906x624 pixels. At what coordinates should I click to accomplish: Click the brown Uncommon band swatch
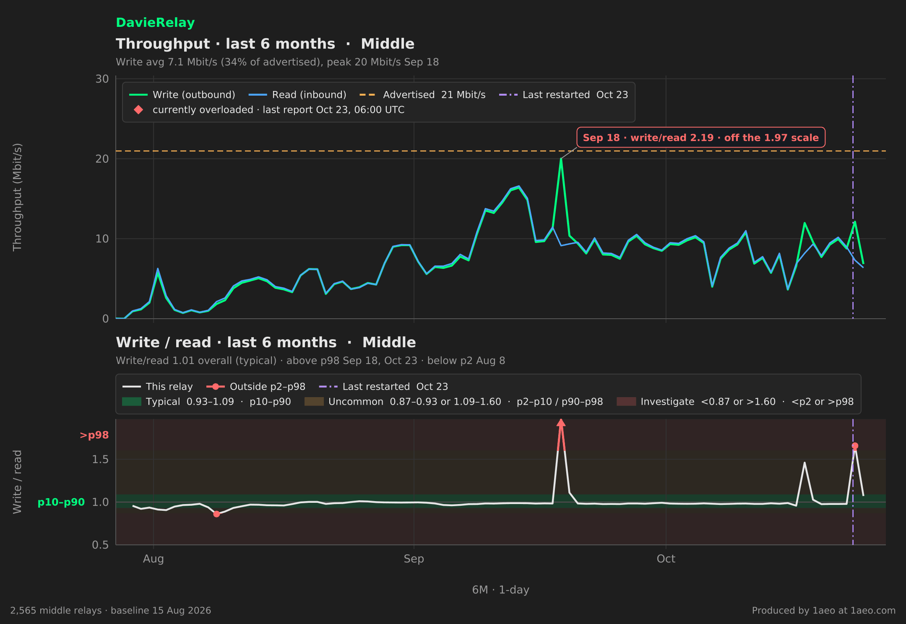[314, 402]
